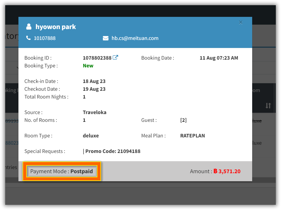The height and width of the screenshot is (210, 281).
Task: Click the green New booking type label
Action: [88, 66]
